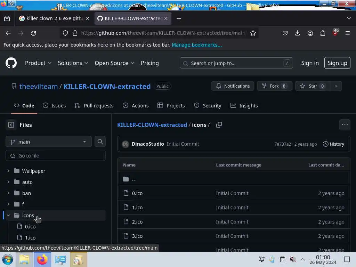Click the GitHub Octocat logo

[x=11, y=63]
